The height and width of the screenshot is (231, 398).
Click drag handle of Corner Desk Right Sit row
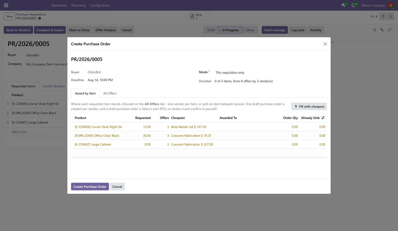pyautogui.click(x=8, y=104)
